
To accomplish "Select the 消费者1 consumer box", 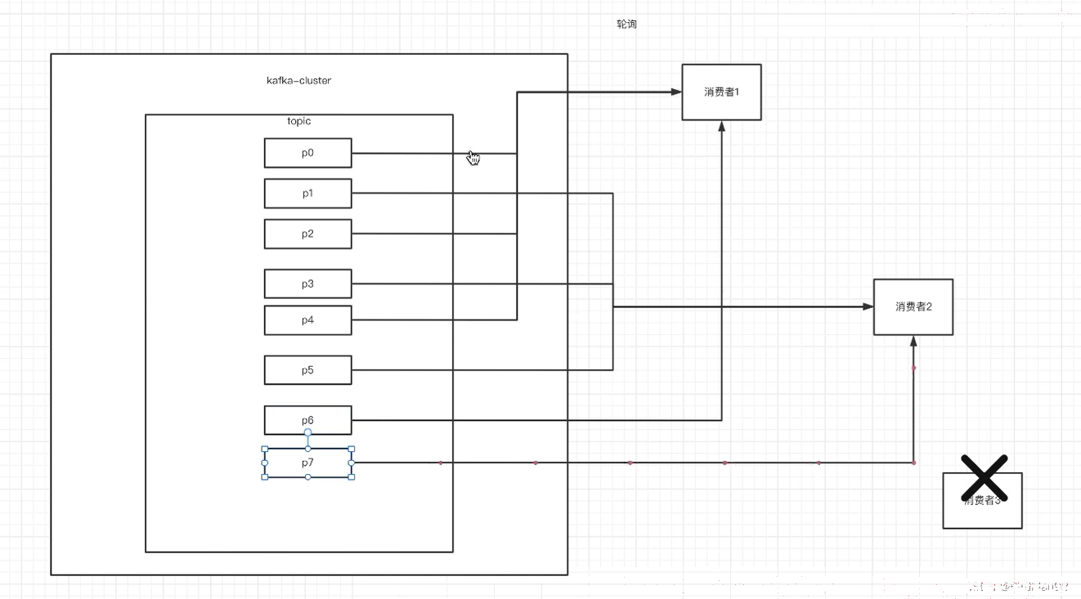I will point(721,92).
